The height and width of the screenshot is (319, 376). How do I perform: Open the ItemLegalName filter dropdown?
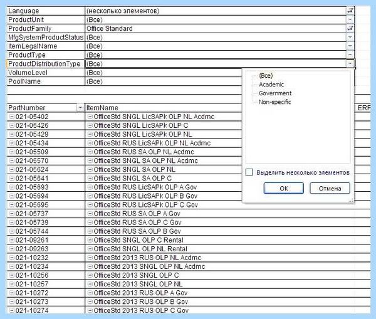[350, 46]
